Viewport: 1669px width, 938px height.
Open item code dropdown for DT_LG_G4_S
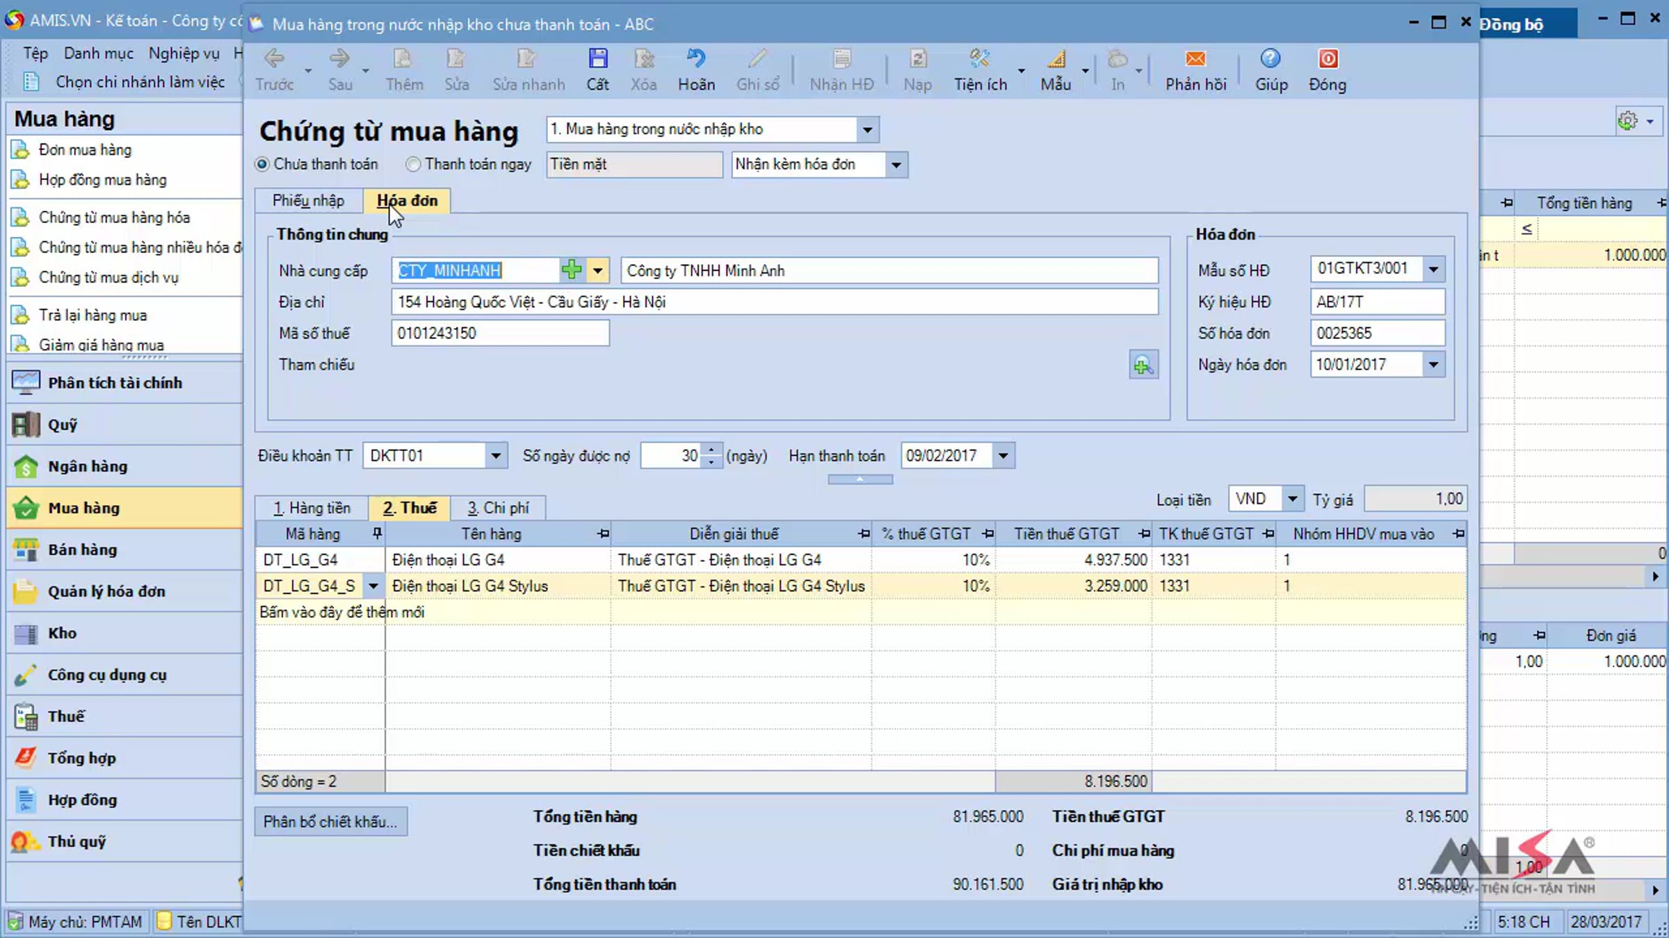(373, 586)
